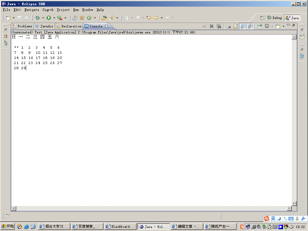
Task: Restore the left minimized view stack
Action: 6,30
